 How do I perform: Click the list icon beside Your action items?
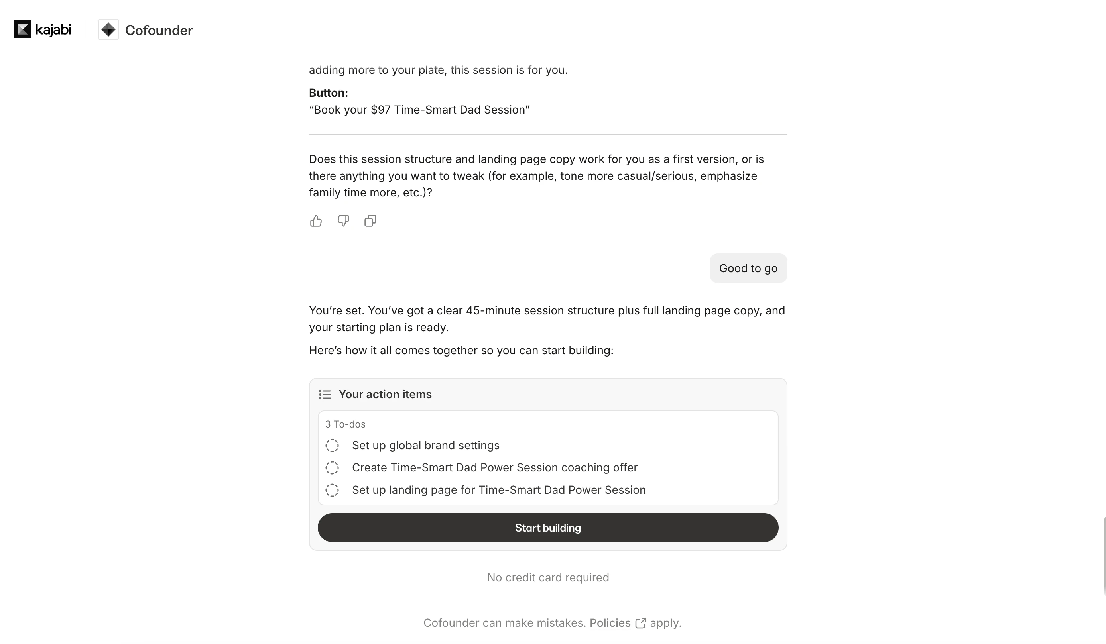325,395
